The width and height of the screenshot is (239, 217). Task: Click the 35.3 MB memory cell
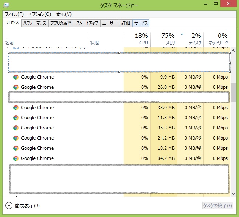164,128
